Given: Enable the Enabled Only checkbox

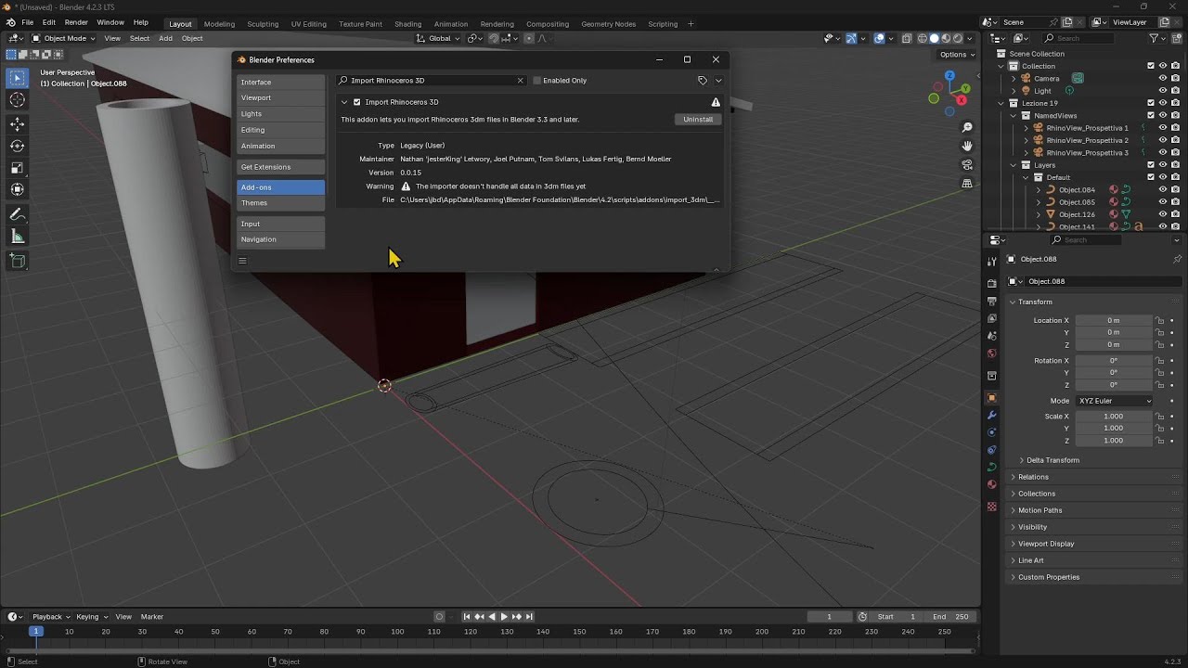Looking at the screenshot, I should click(x=536, y=81).
